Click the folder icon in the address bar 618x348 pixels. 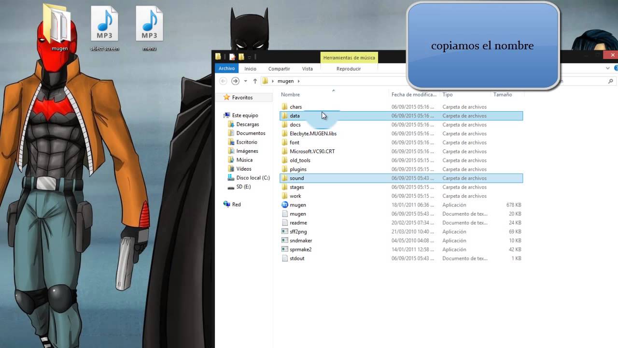coord(265,81)
